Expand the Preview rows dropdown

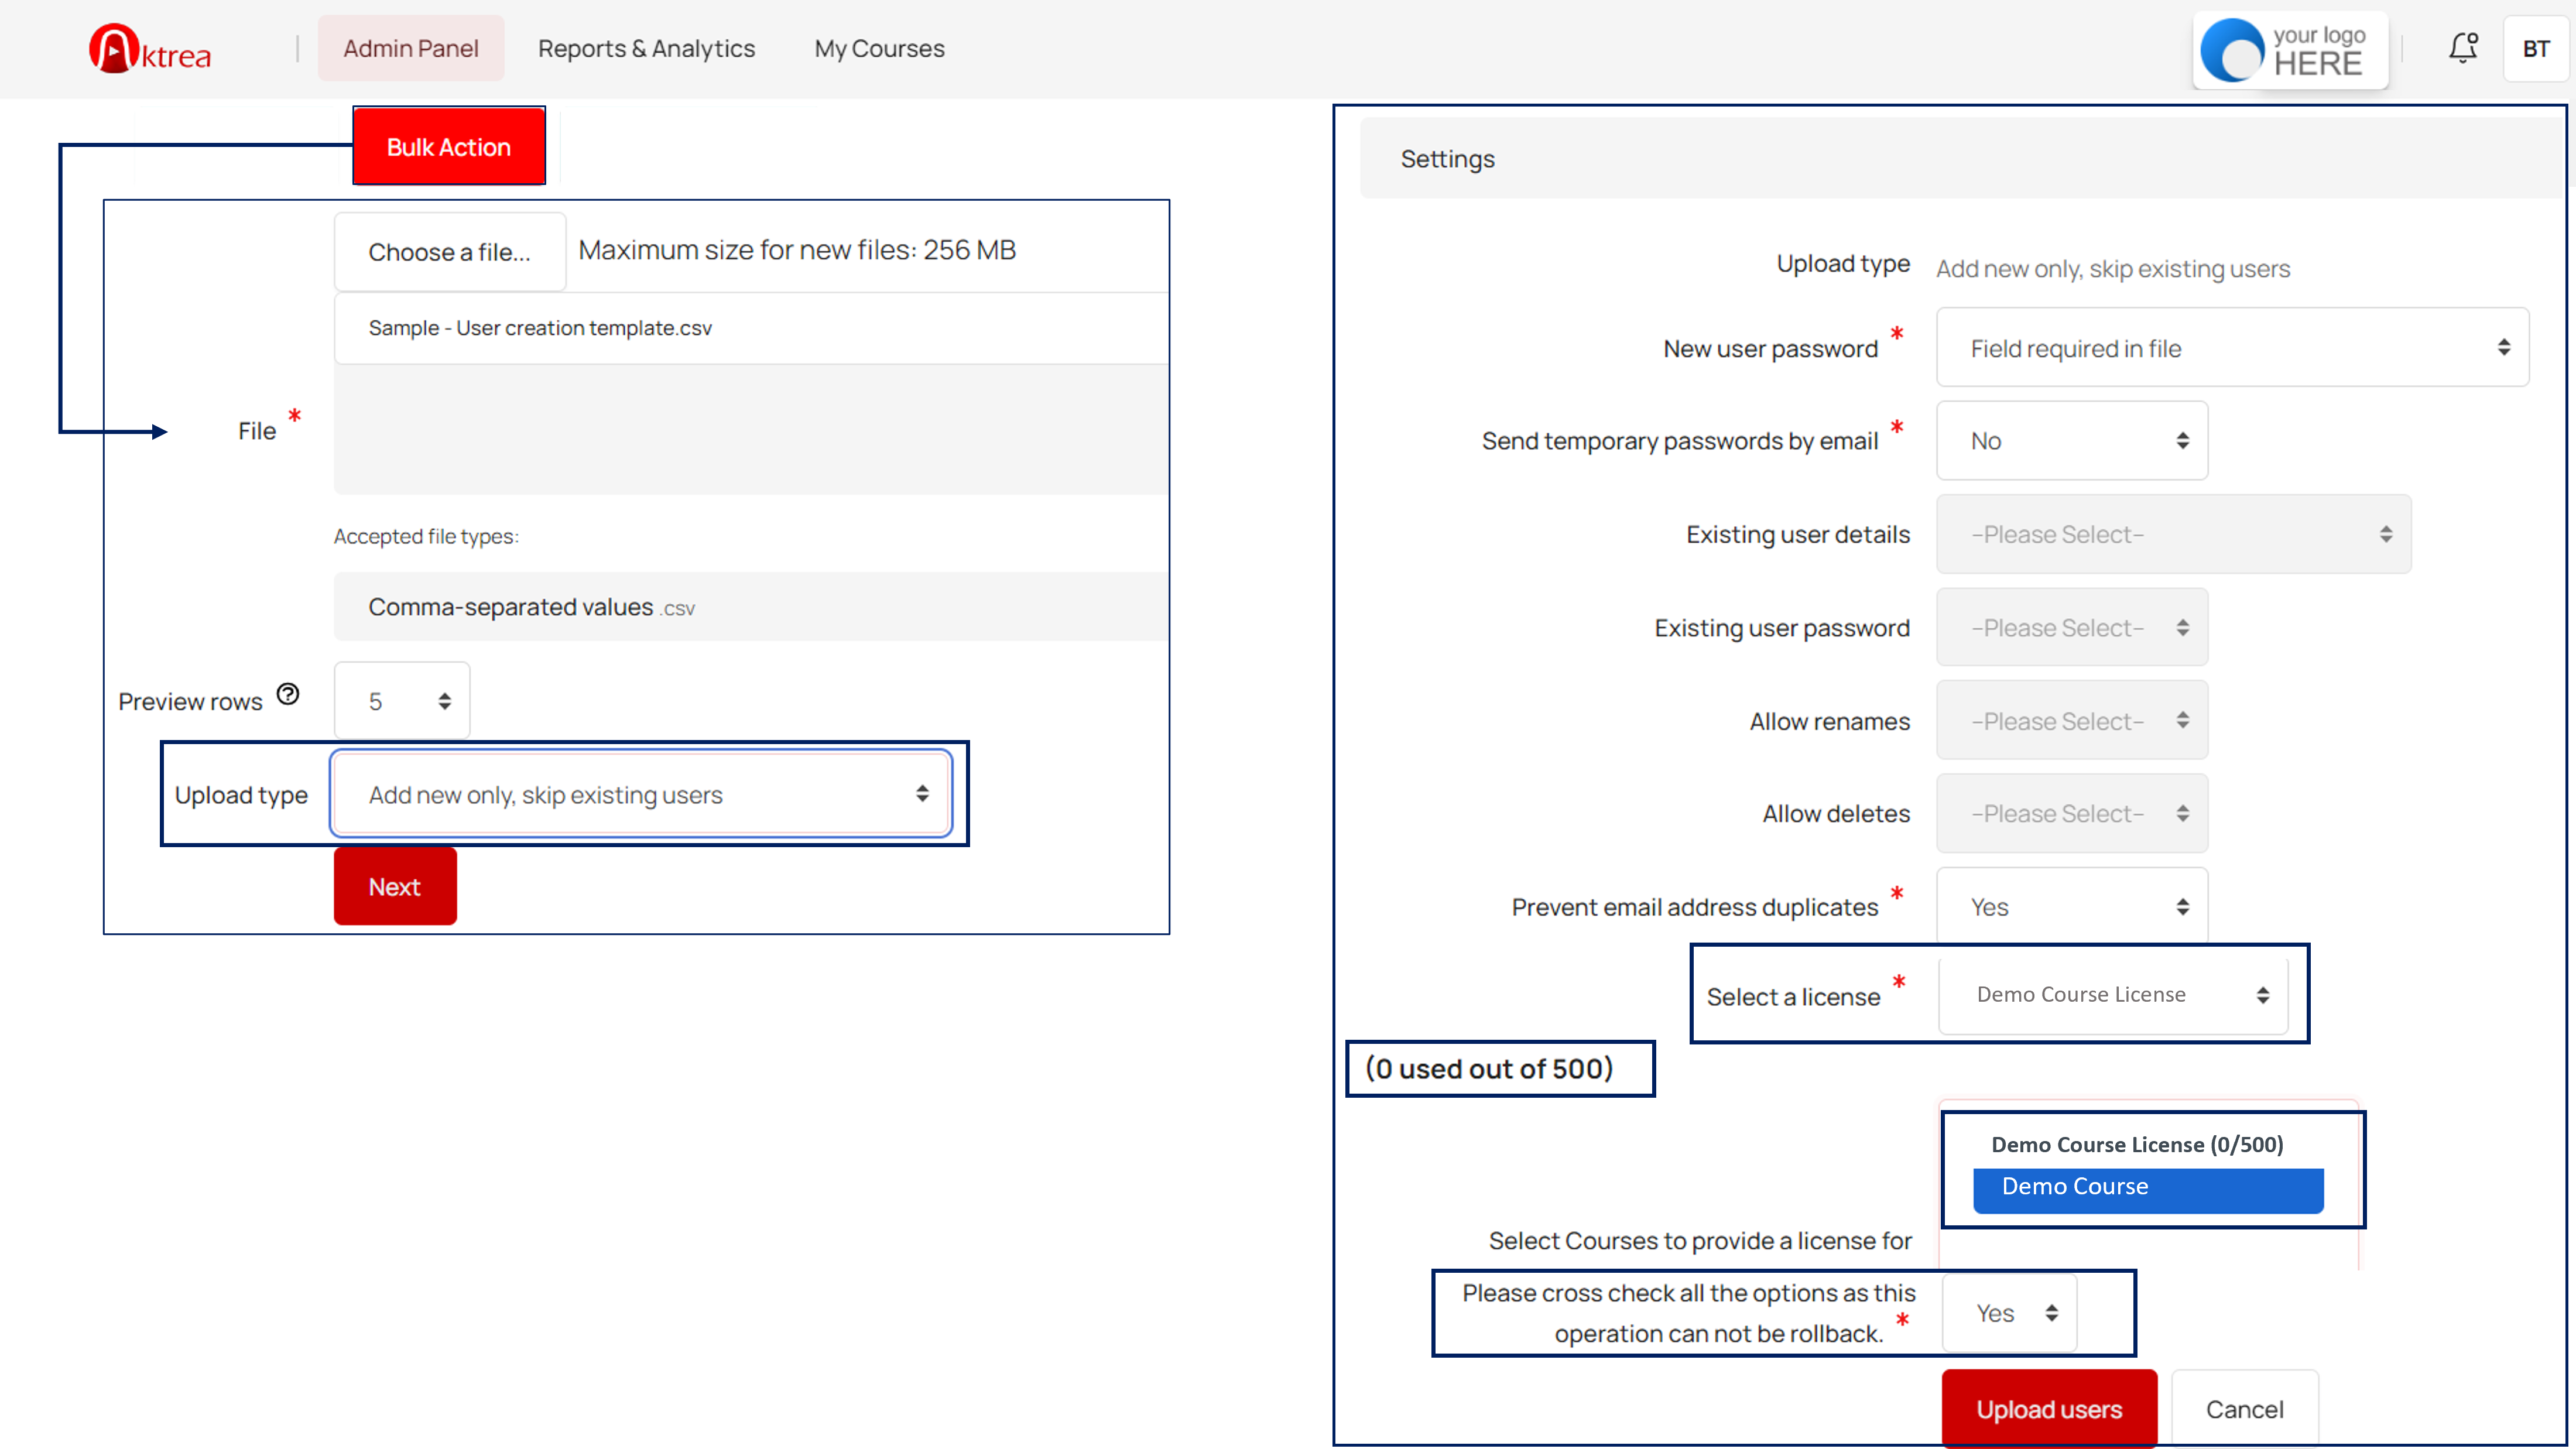pos(402,701)
